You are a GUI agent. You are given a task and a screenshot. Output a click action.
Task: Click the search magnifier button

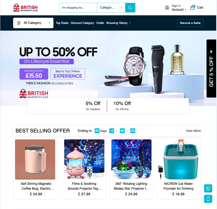(x=130, y=8)
